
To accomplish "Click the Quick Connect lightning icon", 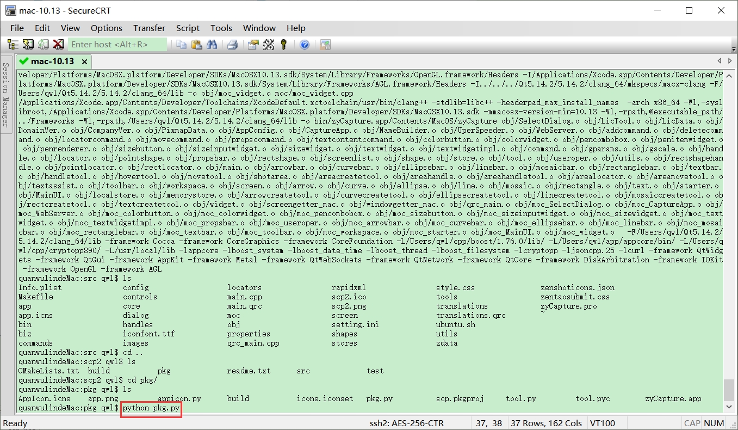I will [28, 45].
